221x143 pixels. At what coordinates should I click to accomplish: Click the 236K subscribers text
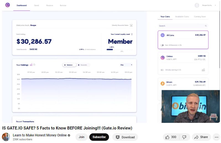22,139
